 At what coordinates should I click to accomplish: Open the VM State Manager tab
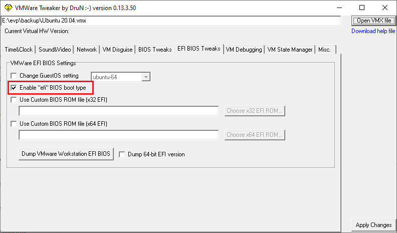coord(290,50)
